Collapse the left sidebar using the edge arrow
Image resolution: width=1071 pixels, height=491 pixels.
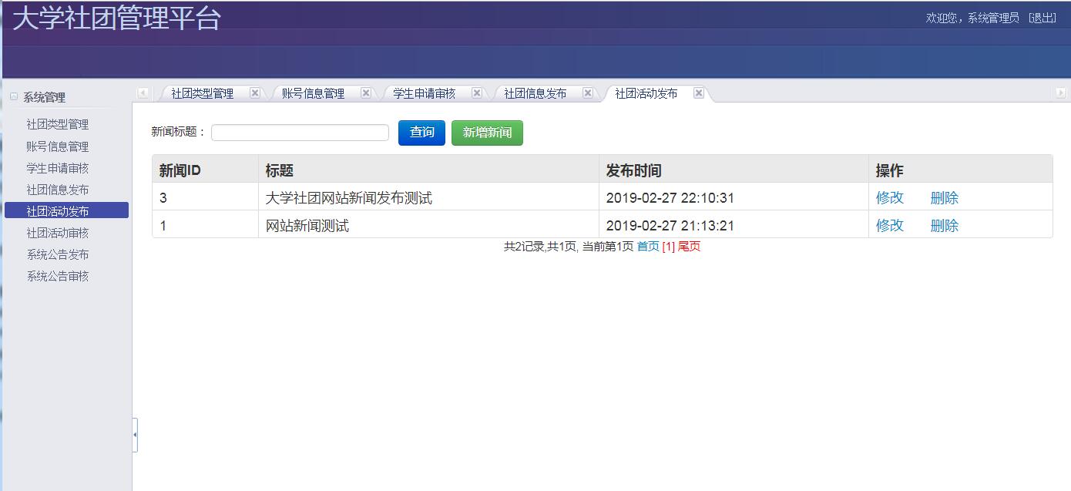(136, 434)
